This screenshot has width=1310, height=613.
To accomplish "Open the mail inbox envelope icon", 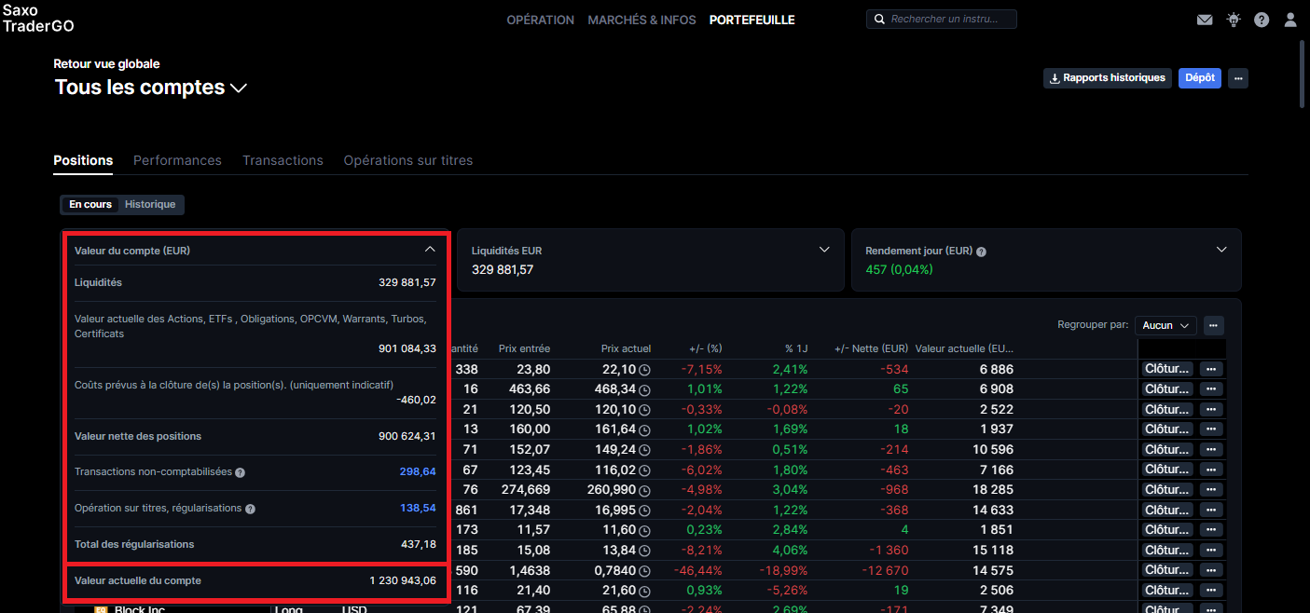I will pyautogui.click(x=1205, y=20).
